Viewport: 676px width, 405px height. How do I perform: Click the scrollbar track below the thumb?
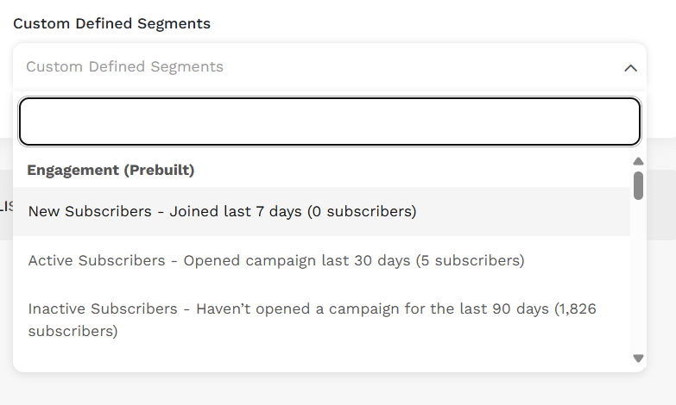(x=638, y=276)
